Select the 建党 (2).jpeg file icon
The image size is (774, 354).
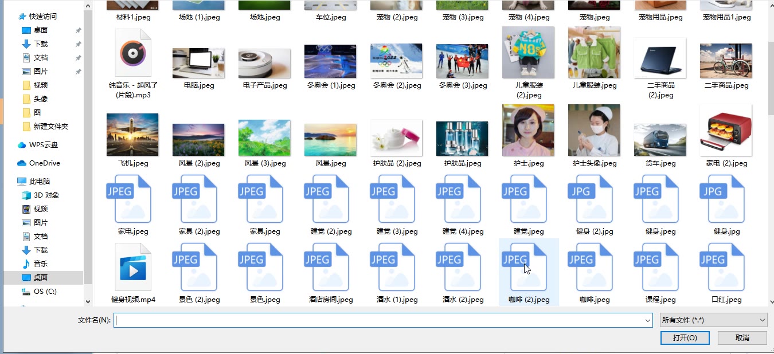[327, 198]
